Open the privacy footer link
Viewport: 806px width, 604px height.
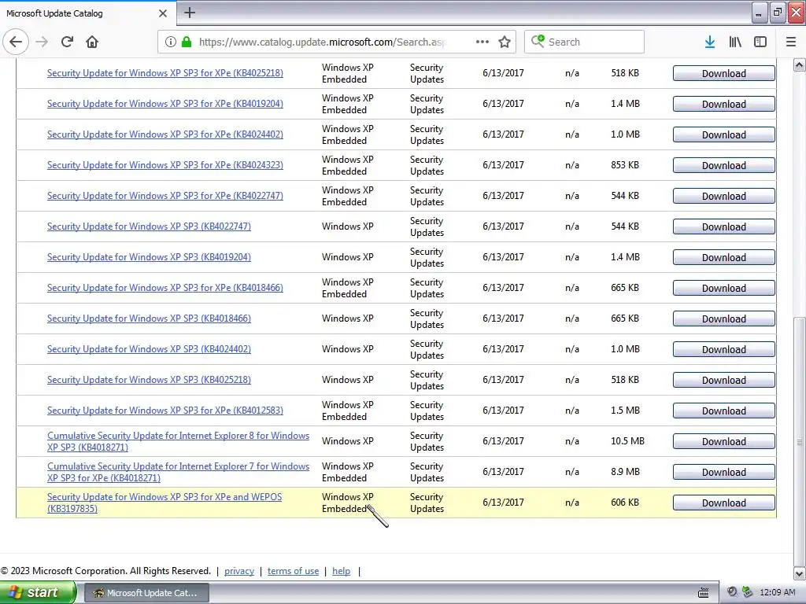point(239,571)
